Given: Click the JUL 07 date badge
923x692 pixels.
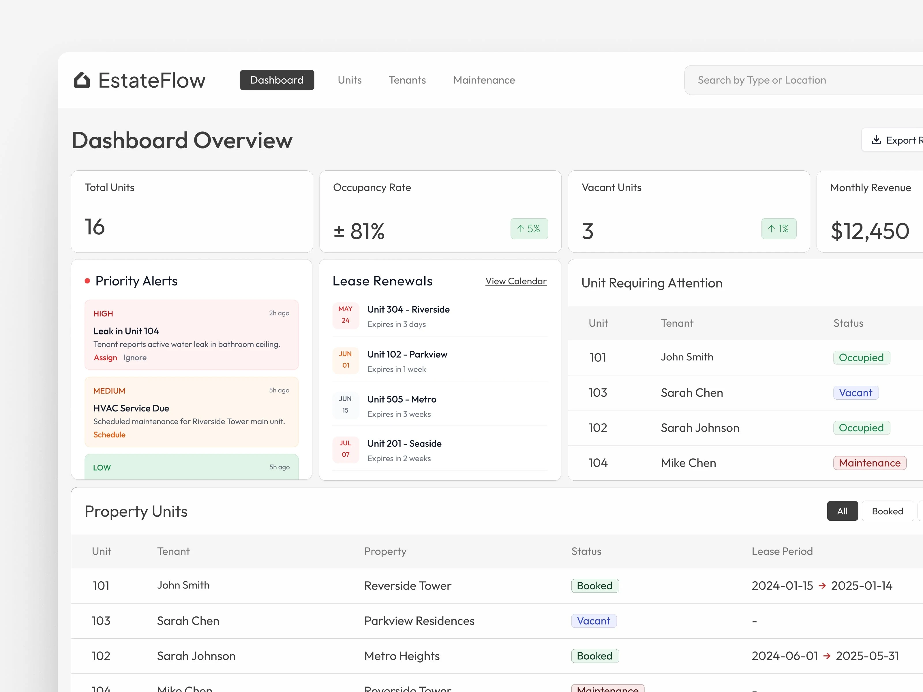Looking at the screenshot, I should pos(345,449).
